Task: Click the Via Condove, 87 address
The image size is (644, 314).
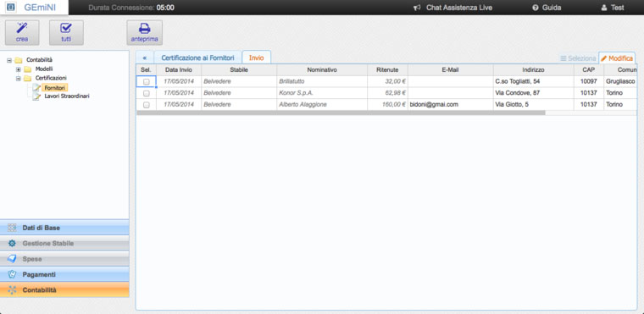Action: pyautogui.click(x=518, y=93)
